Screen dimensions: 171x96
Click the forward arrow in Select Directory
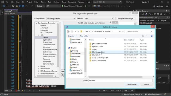pyautogui.click(x=72, y=31)
